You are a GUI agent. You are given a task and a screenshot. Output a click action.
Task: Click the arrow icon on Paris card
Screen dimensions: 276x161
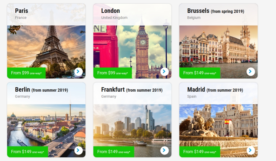78,72
